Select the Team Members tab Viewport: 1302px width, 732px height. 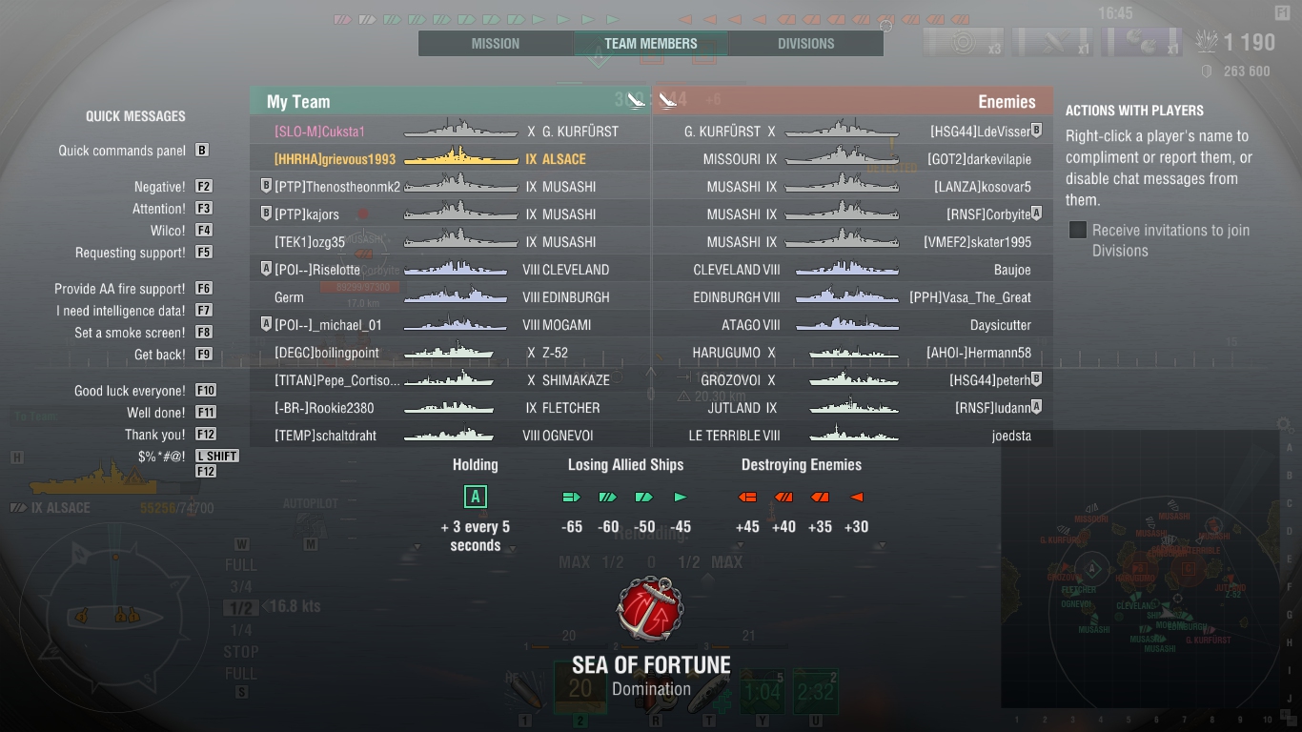651,44
